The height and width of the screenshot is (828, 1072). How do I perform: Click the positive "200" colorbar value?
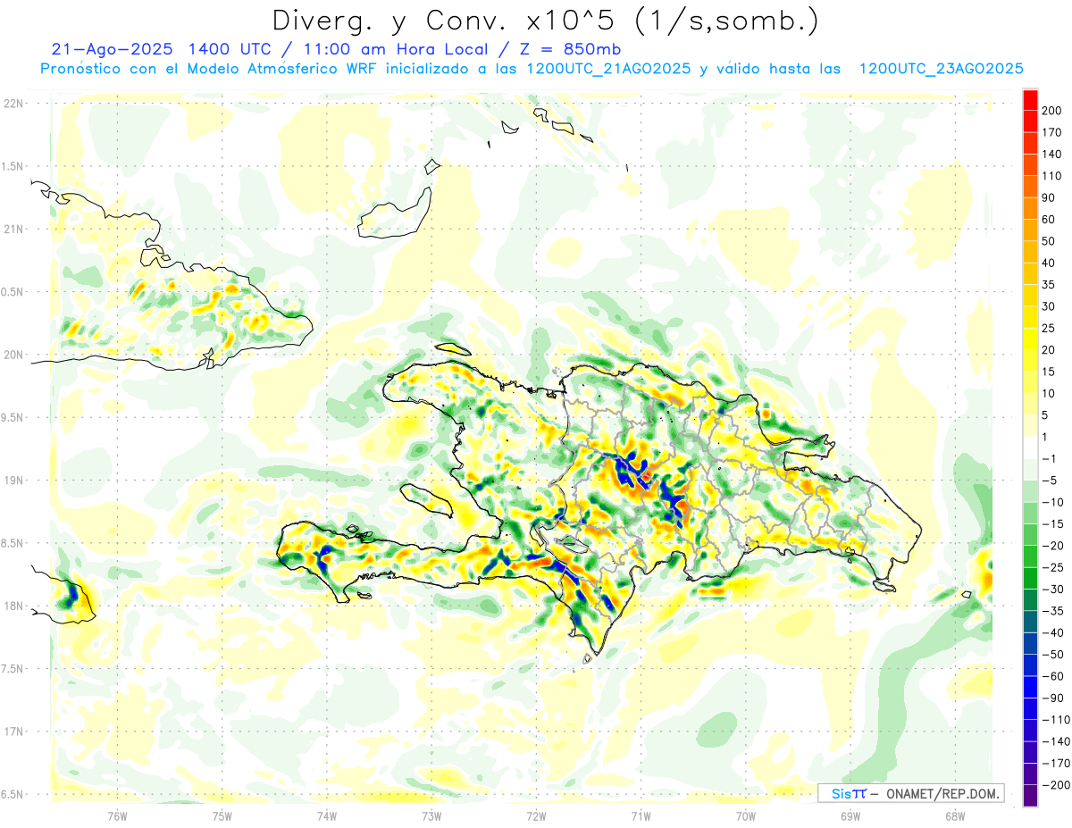(x=1051, y=110)
